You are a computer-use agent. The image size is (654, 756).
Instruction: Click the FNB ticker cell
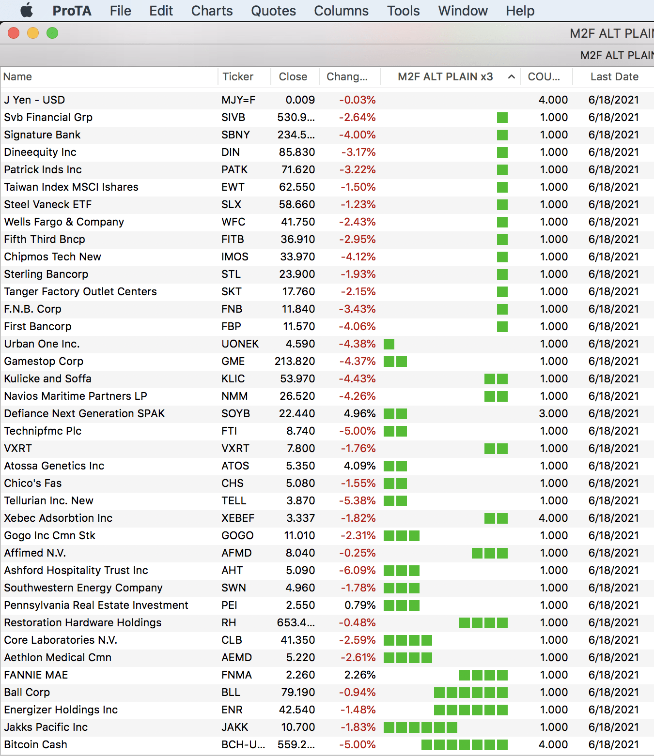[232, 309]
